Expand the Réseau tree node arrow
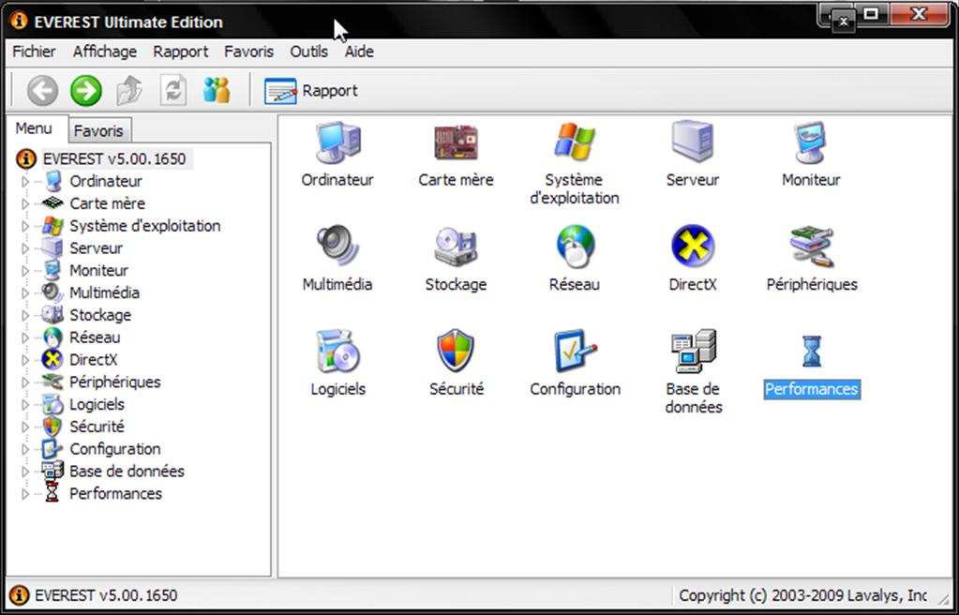Screen dimensions: 959x615 (x=25, y=337)
